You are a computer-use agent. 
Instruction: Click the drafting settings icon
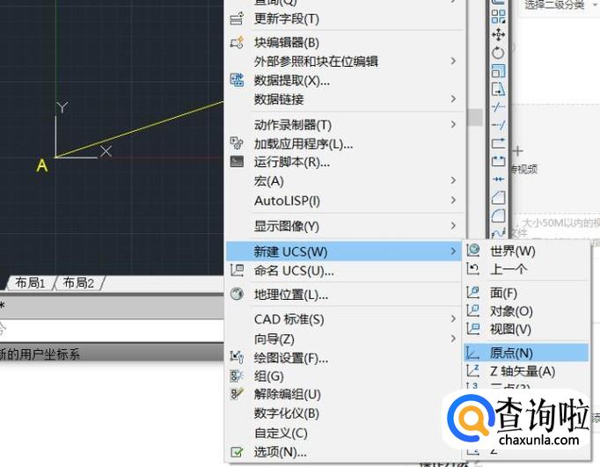(237, 356)
